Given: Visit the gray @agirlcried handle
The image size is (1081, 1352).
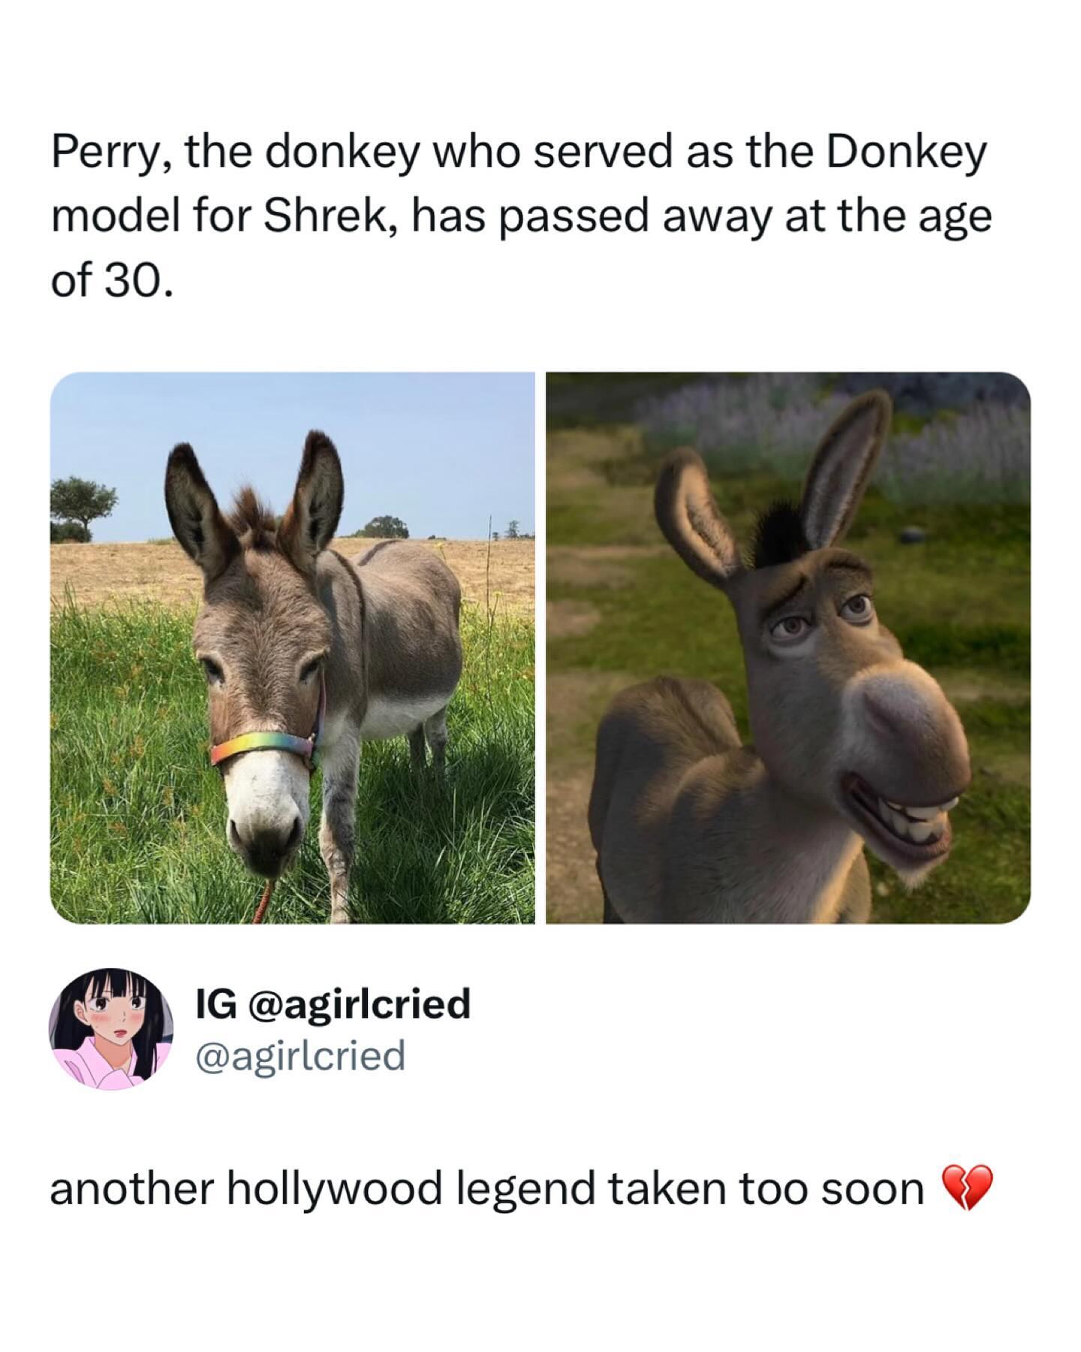Looking at the screenshot, I should pyautogui.click(x=300, y=1055).
